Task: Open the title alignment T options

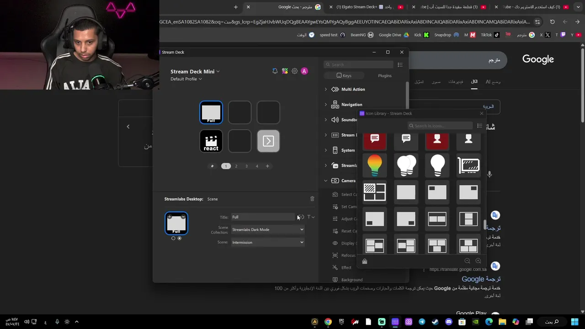Action: pyautogui.click(x=310, y=217)
